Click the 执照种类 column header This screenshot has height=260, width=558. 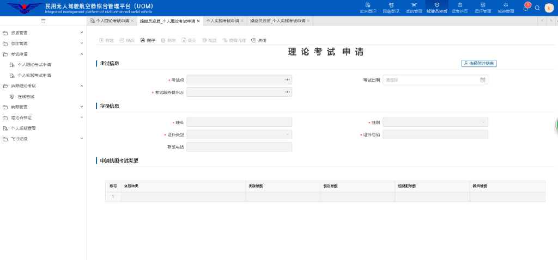click(x=183, y=187)
